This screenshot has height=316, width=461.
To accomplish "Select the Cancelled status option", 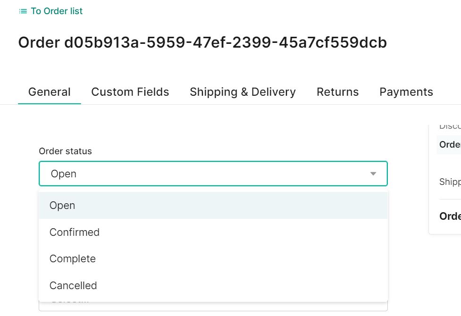I will (x=213, y=285).
